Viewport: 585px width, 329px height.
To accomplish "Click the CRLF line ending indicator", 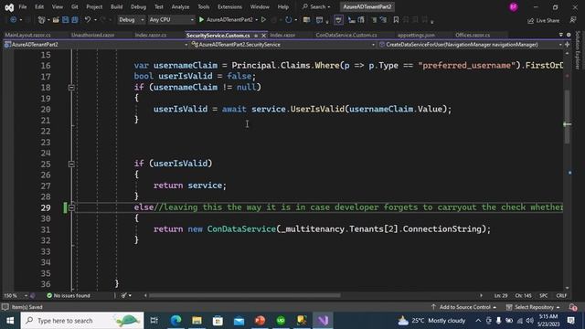I will coord(561,295).
